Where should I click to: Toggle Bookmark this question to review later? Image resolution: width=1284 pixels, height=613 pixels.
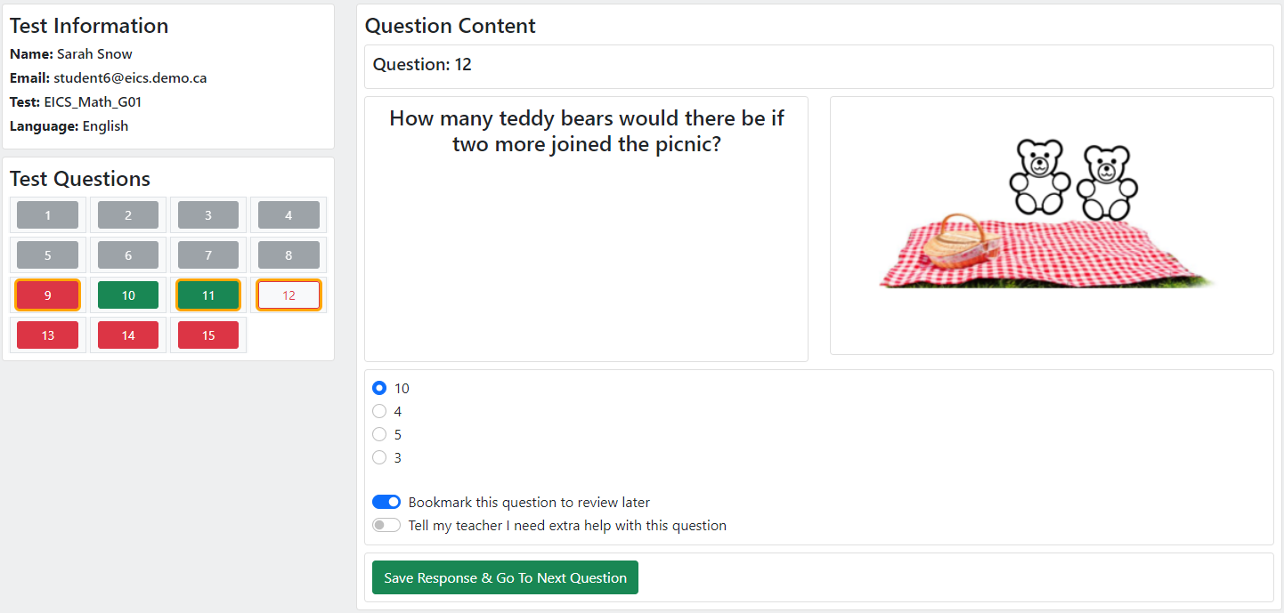click(386, 502)
